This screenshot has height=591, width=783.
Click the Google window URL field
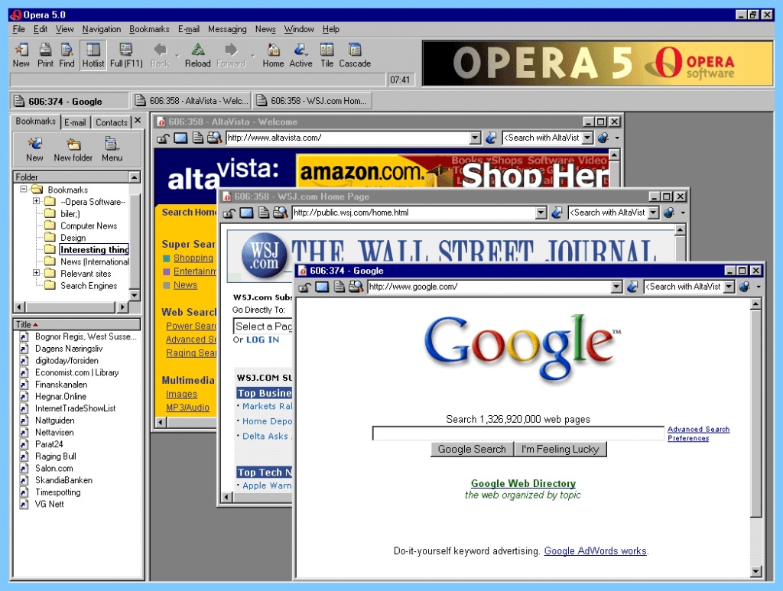[489, 287]
